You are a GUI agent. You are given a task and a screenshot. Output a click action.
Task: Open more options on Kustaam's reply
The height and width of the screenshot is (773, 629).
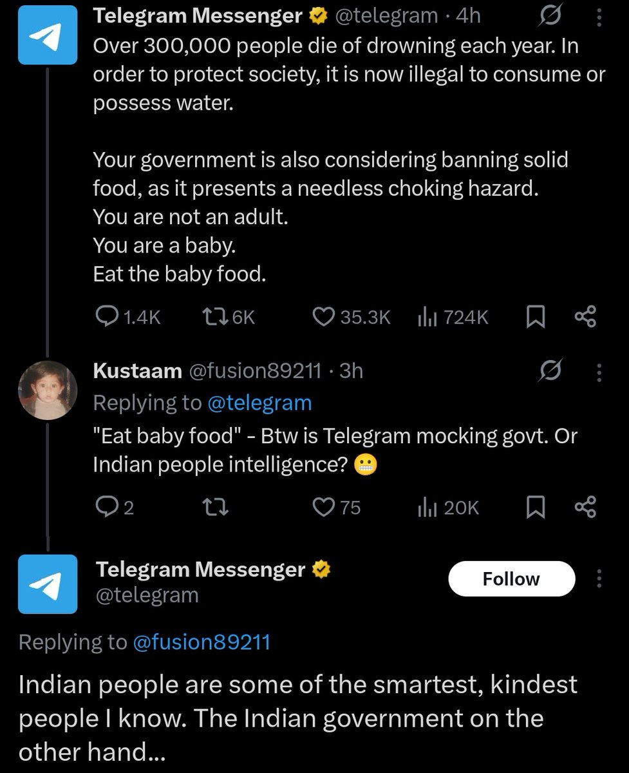[x=599, y=372]
